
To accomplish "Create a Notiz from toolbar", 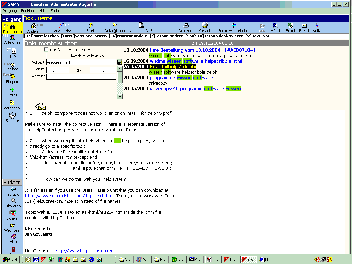I will coord(317,28).
